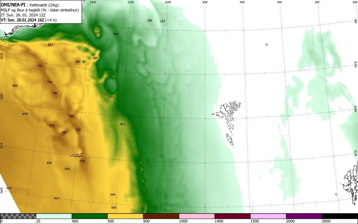
Task: Click the legend scale label 2000
Action: tap(290, 221)
